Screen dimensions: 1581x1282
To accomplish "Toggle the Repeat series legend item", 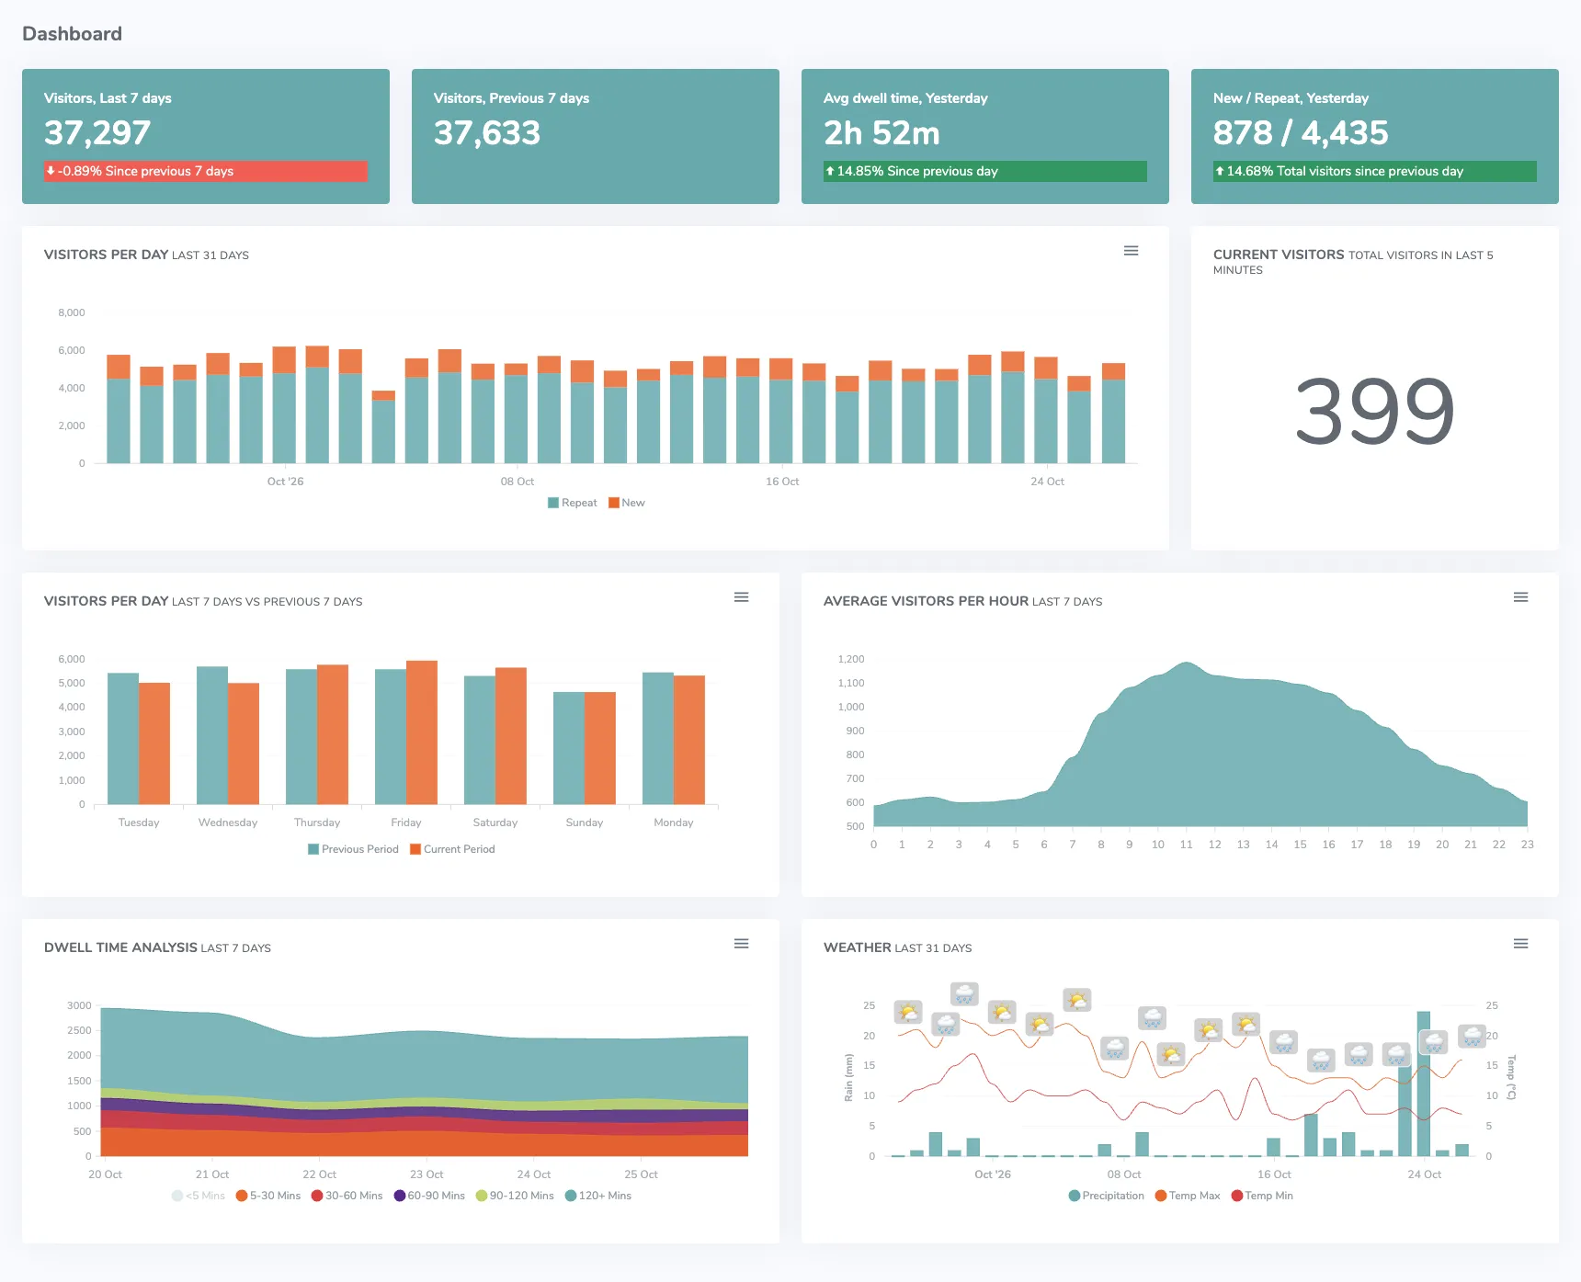I will pyautogui.click(x=572, y=503).
